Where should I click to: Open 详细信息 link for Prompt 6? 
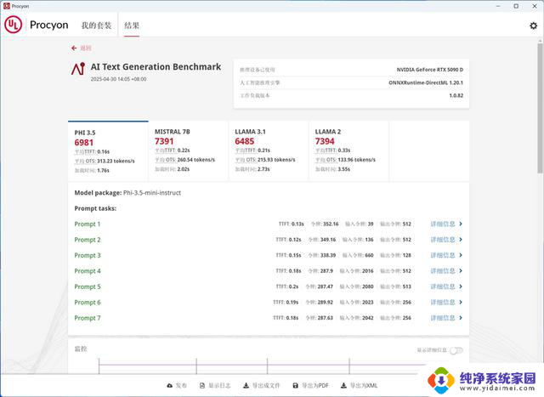443,302
